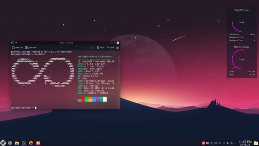The height and width of the screenshot is (146, 259).
Task: Click the red recording tray icon
Action: [204, 143]
